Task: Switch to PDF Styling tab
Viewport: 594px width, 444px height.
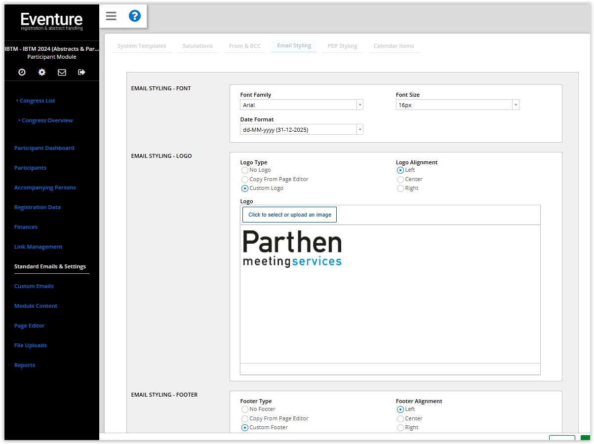Action: pos(342,46)
